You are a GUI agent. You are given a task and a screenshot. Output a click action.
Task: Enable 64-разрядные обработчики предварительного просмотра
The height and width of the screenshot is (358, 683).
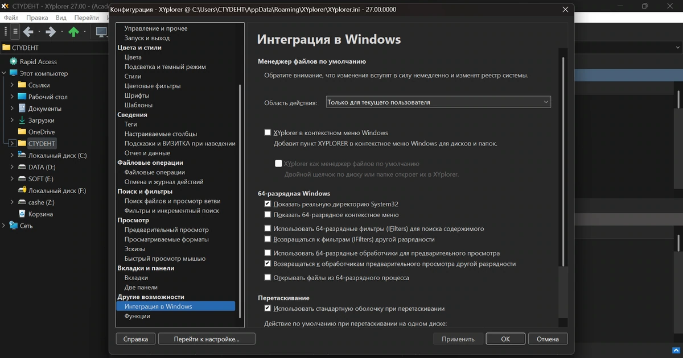(268, 253)
